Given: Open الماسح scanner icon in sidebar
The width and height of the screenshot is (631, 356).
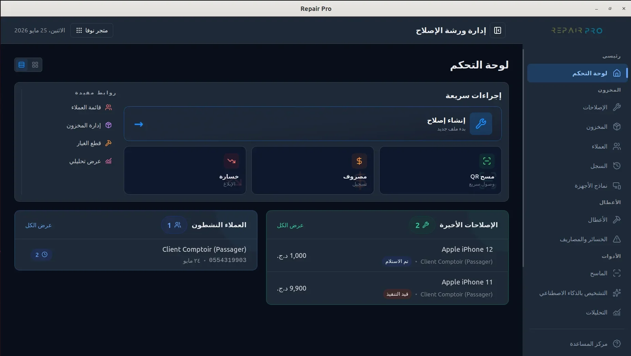Looking at the screenshot, I should tap(617, 273).
